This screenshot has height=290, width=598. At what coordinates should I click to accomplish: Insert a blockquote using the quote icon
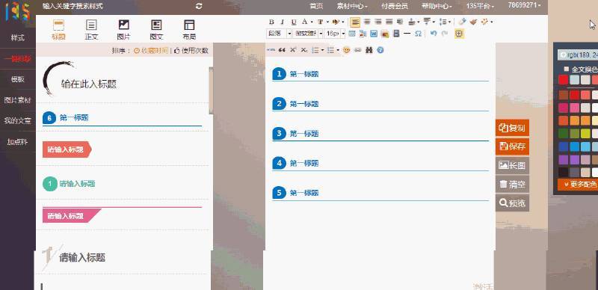click(282, 50)
